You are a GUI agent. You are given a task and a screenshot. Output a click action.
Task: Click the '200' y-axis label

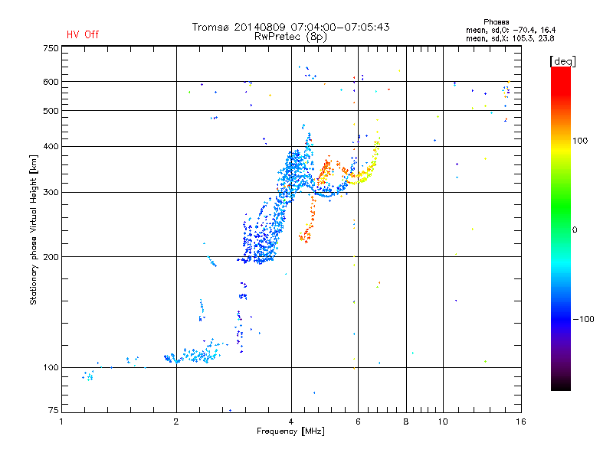click(51, 257)
